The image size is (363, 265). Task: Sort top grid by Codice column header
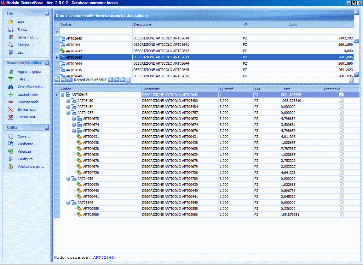coord(96,24)
